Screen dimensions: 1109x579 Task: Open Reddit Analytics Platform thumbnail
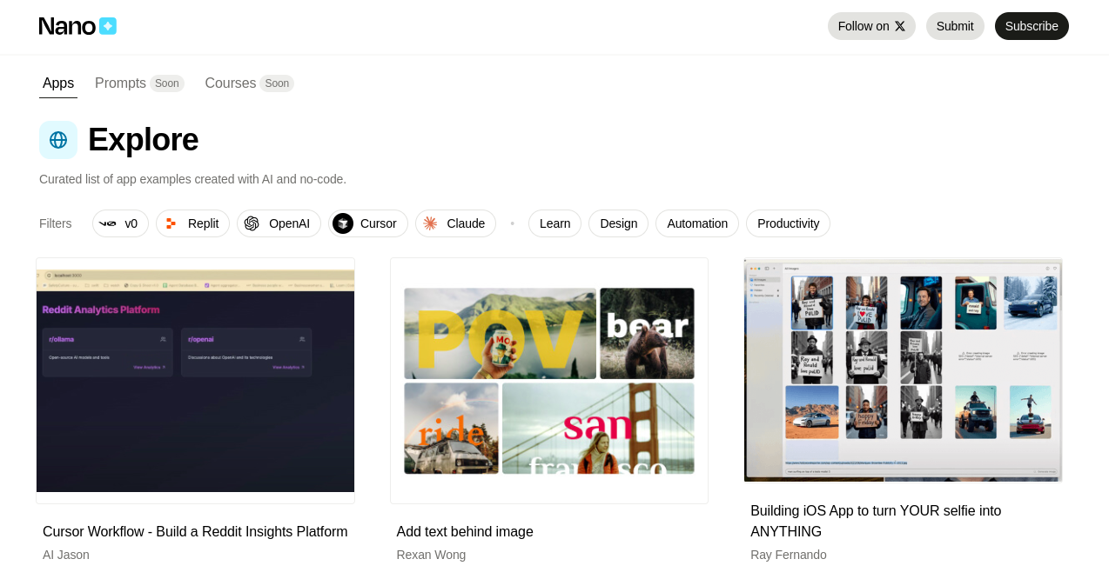tap(195, 381)
